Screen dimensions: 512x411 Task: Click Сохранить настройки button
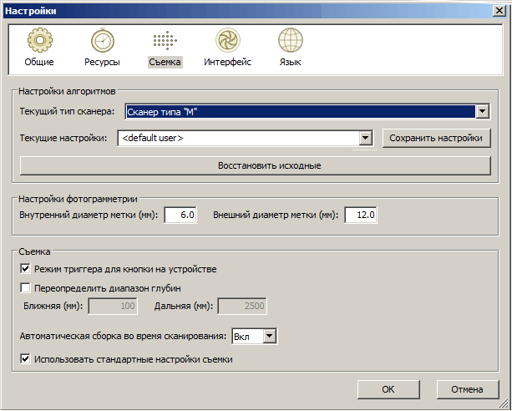436,138
